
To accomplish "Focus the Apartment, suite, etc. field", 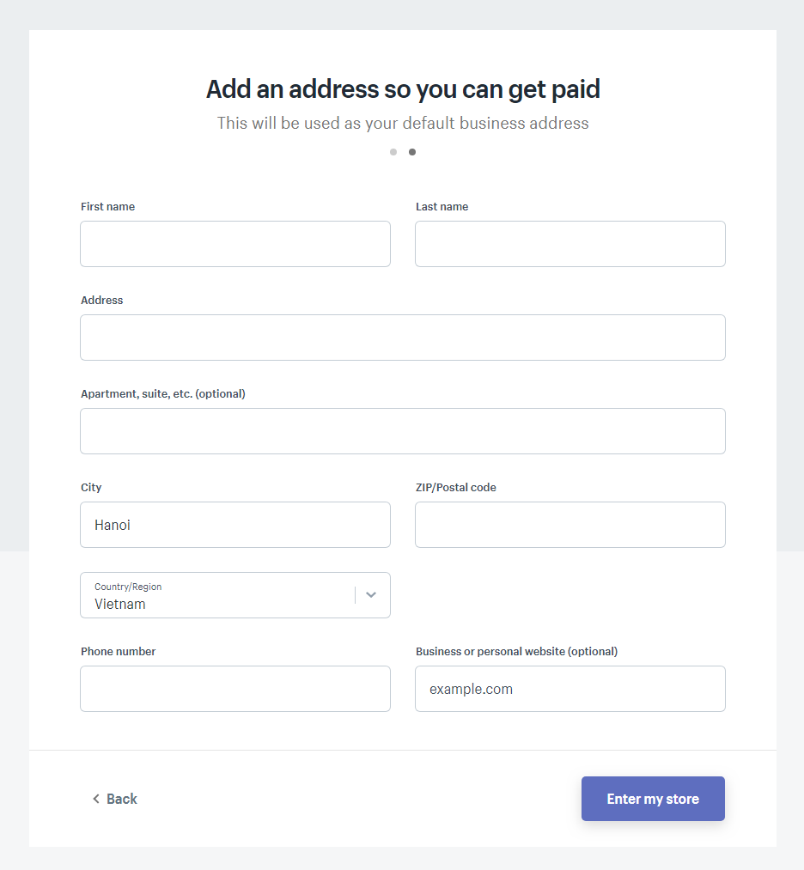I will (x=403, y=431).
